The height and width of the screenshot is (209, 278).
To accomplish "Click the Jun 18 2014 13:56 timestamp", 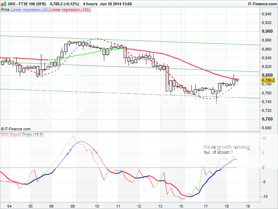I will point(116,4).
